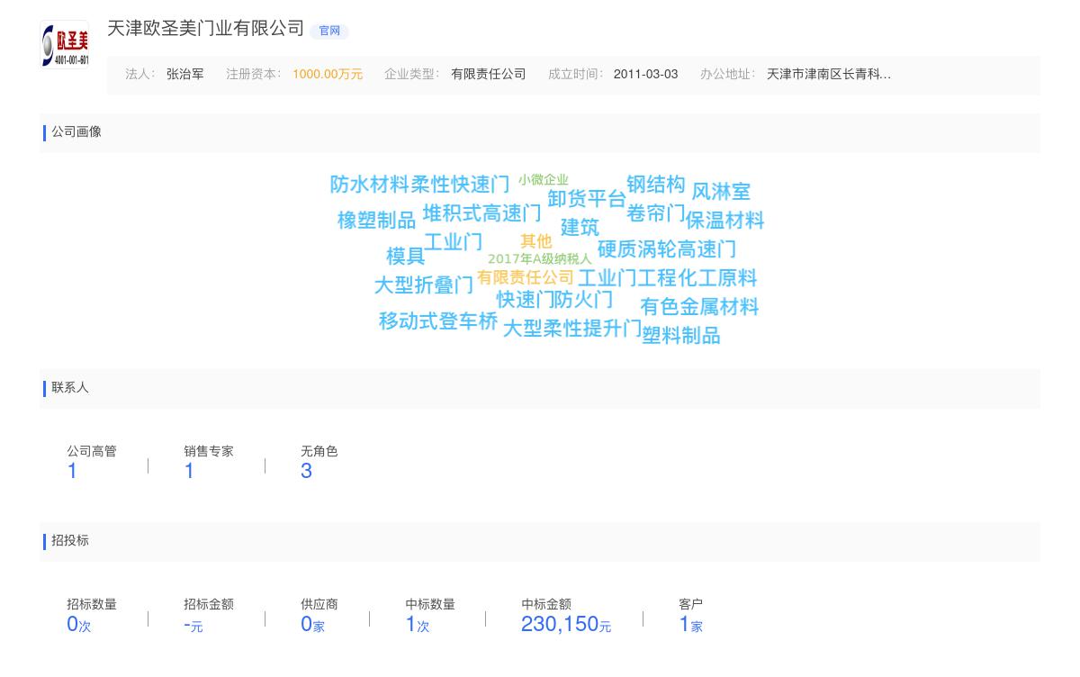This screenshot has width=1080, height=677.
Task: Open the 公司高管 contact count 1
Action: (72, 471)
